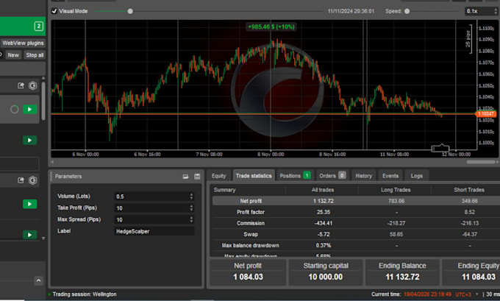
Task: Click sidebar list scroll-down arrow
Action: coord(43,238)
